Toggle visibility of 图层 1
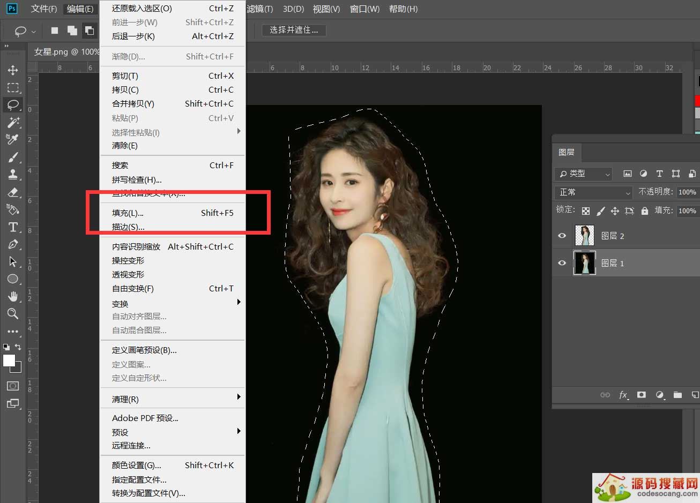 click(562, 263)
